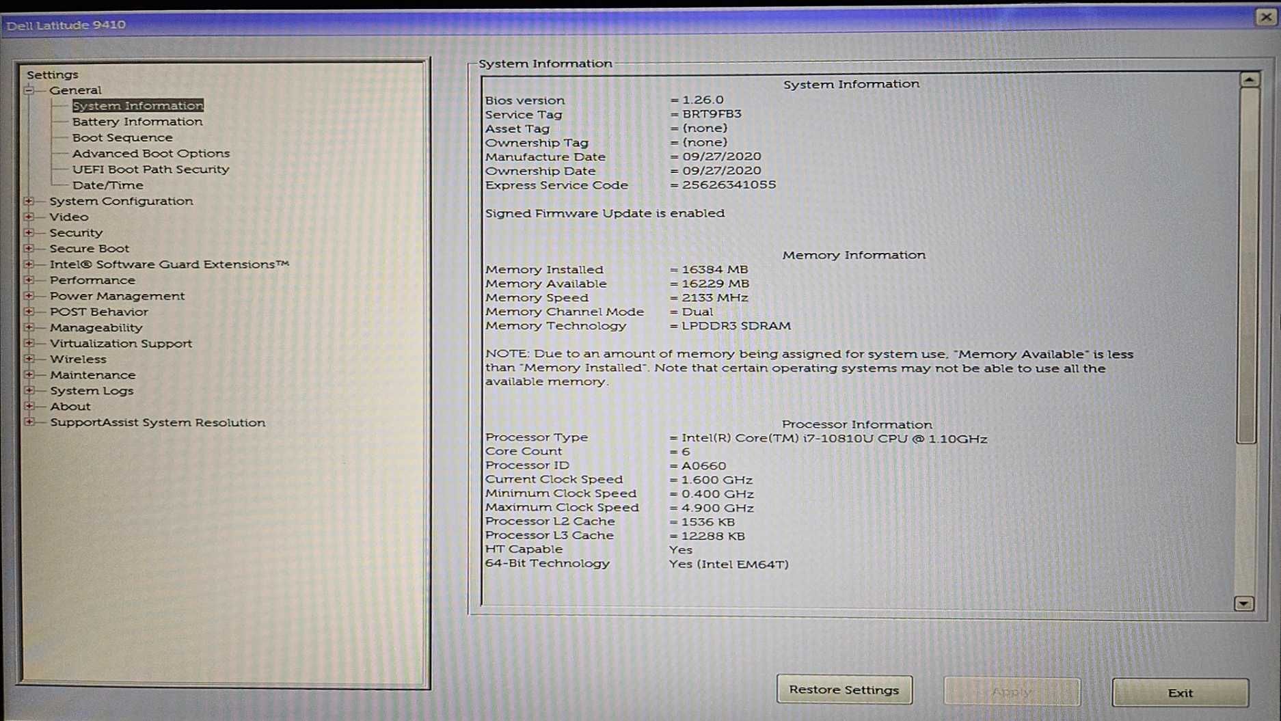Click the Express Service Code value
Viewport: 1281px width, 721px height.
pos(729,185)
